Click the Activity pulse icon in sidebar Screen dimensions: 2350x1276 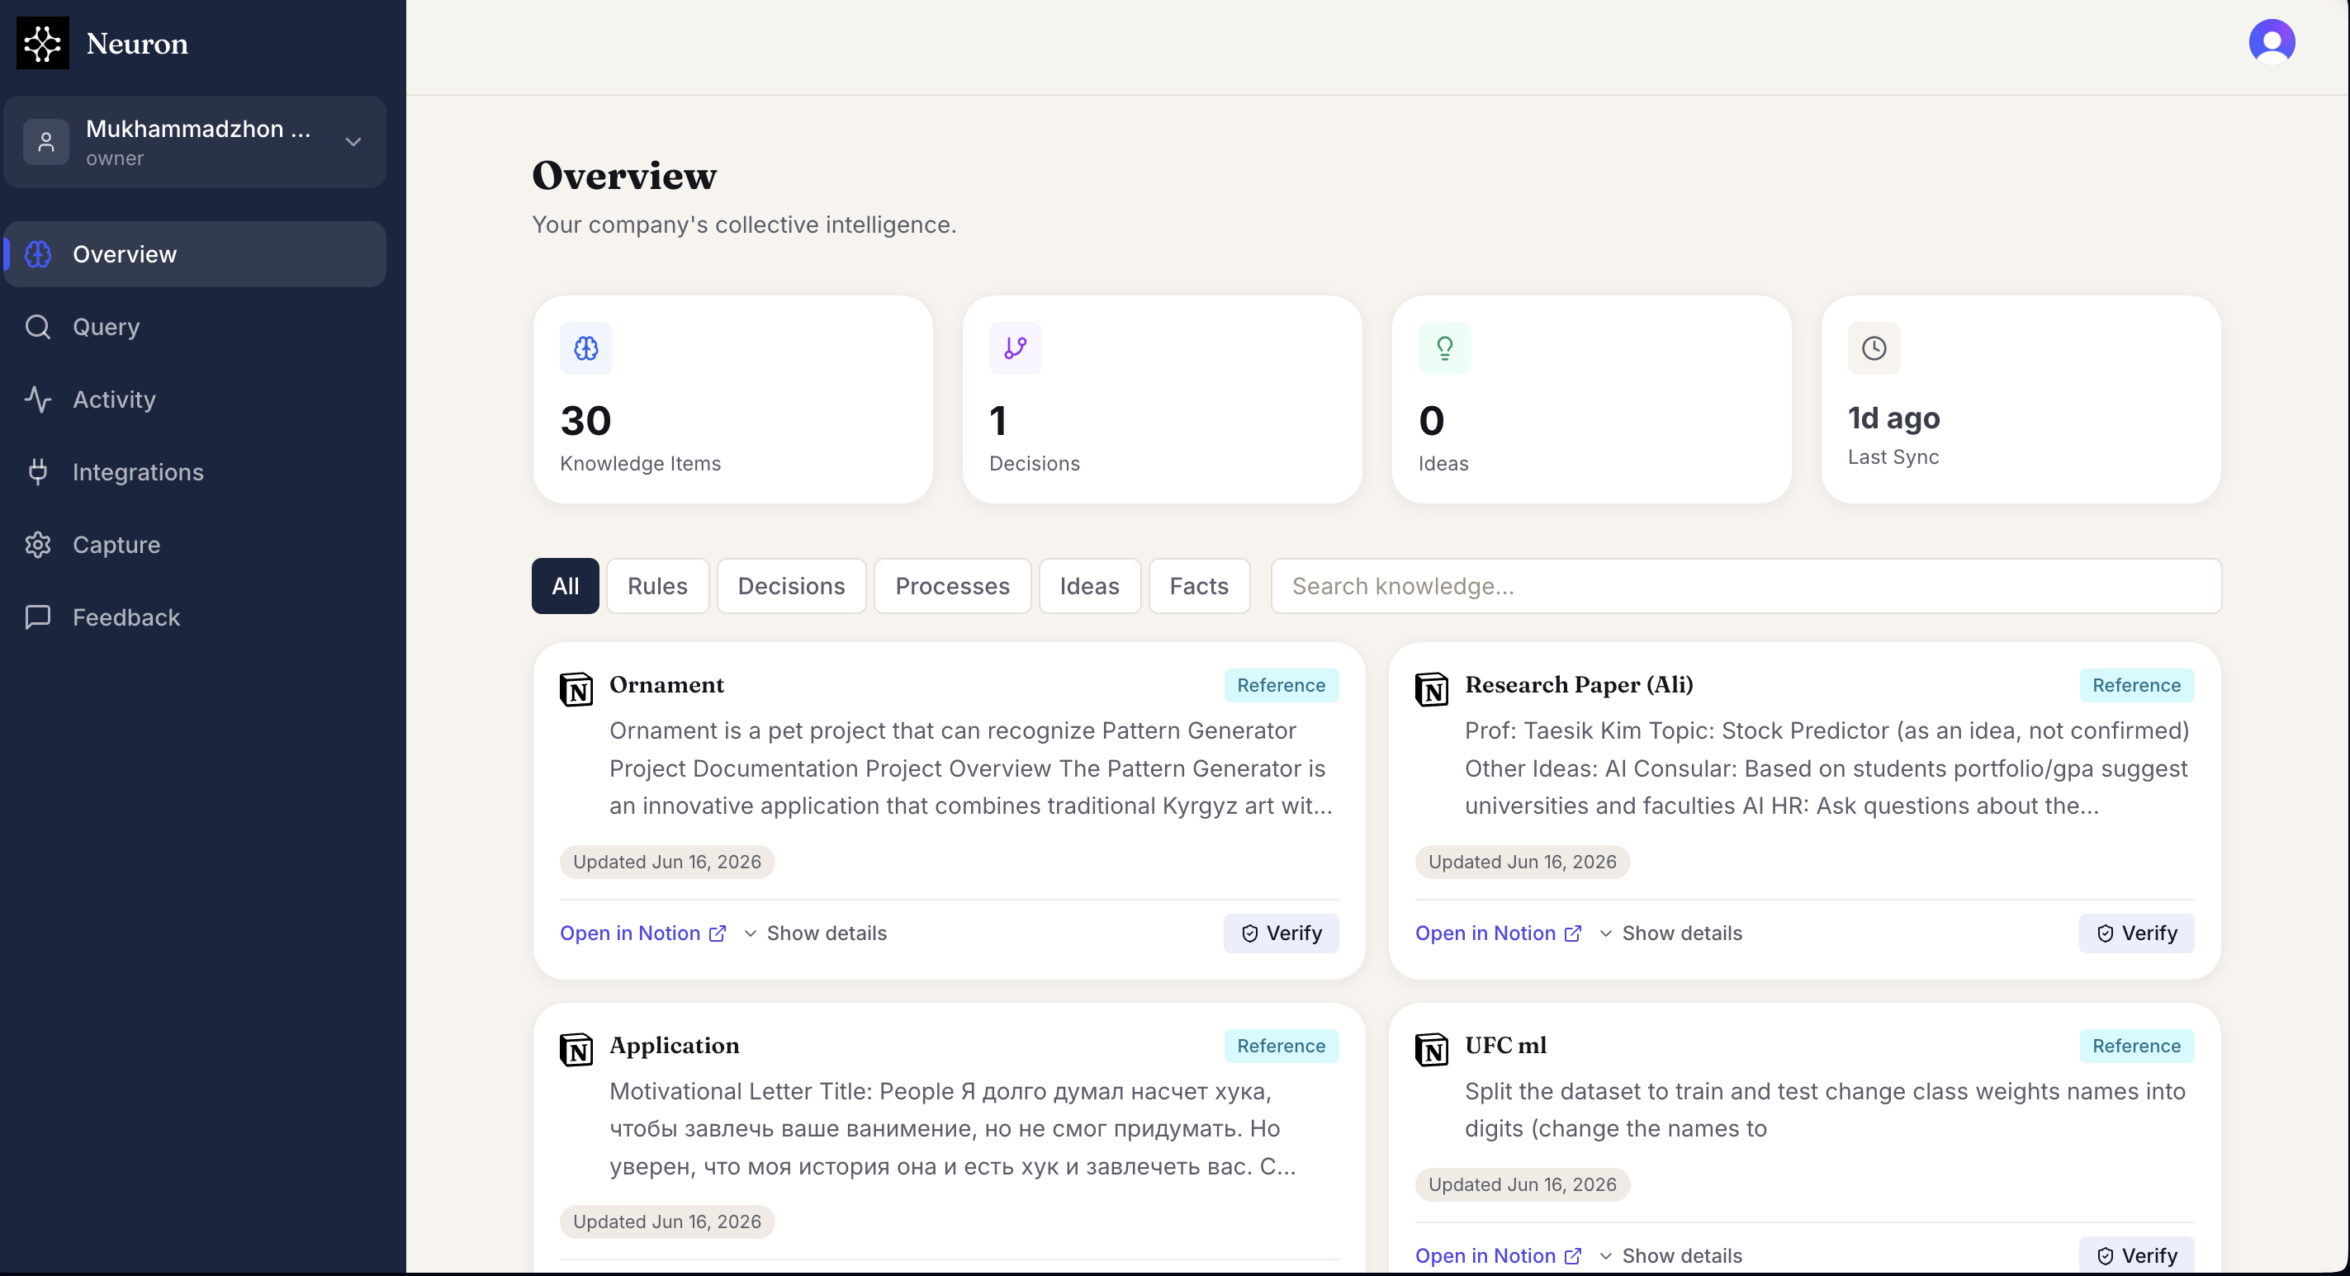coord(37,399)
